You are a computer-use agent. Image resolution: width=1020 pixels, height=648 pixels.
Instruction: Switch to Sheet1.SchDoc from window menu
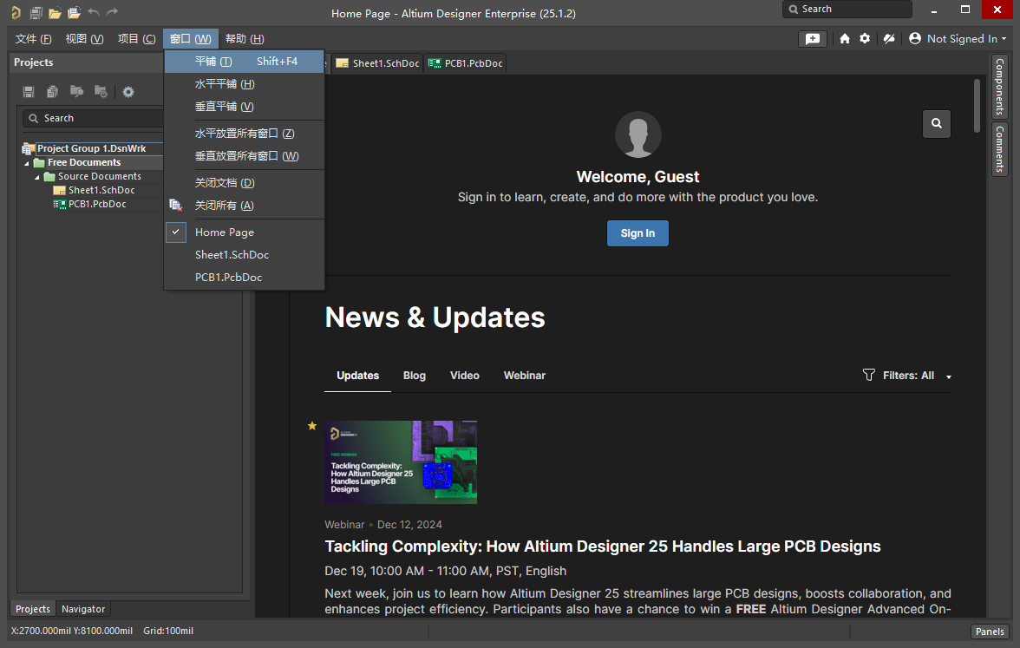click(x=244, y=255)
